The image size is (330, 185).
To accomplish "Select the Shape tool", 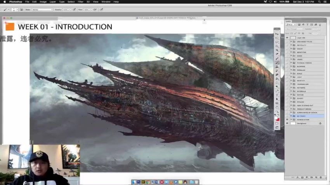I will point(277,103).
